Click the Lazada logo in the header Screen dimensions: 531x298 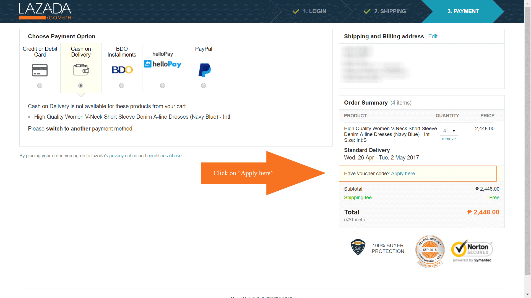[x=45, y=11]
